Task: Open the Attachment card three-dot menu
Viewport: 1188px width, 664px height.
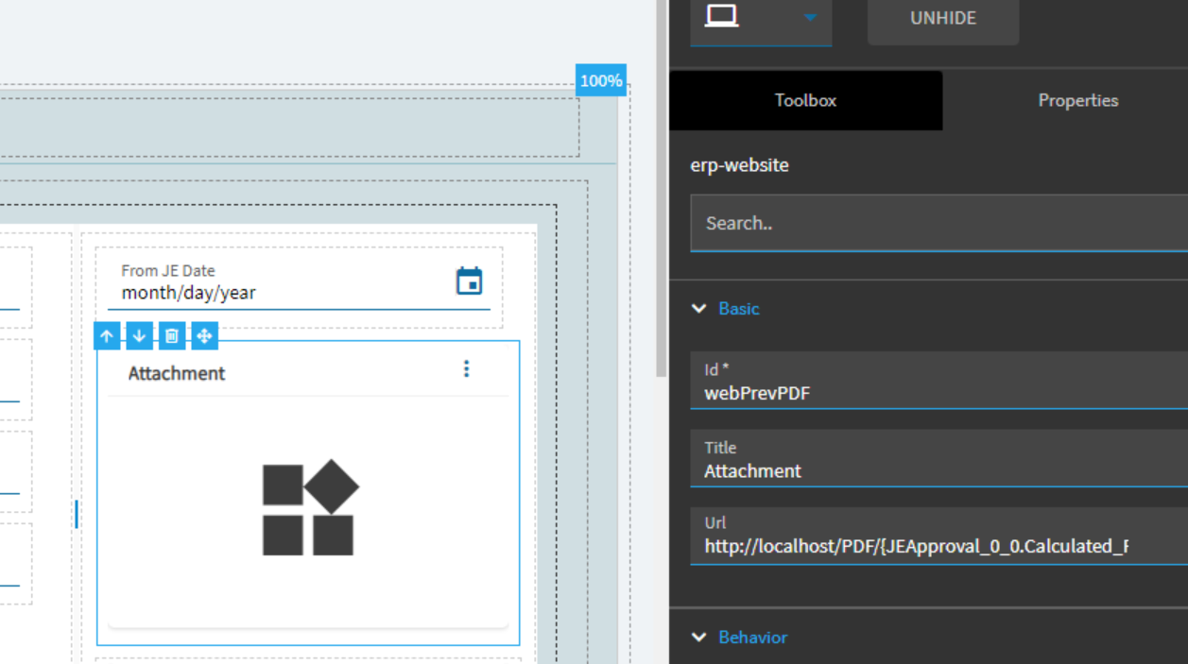Action: 466,369
